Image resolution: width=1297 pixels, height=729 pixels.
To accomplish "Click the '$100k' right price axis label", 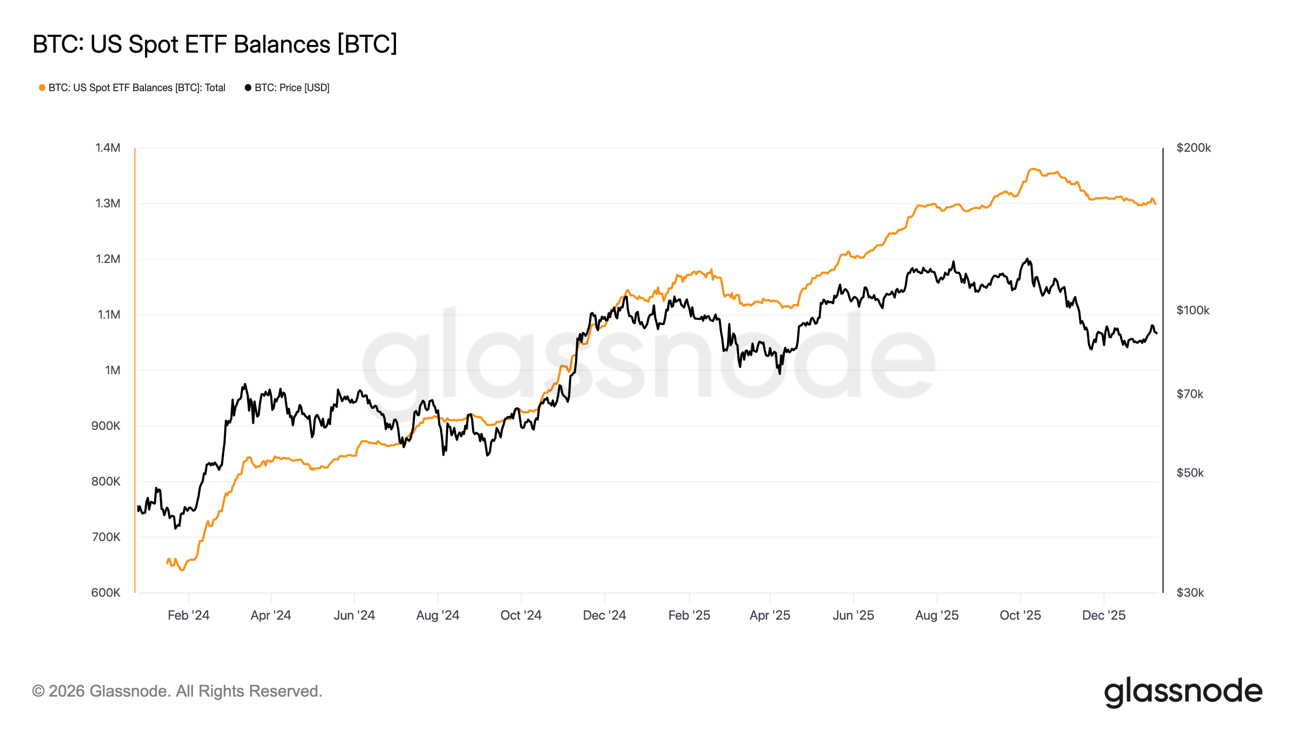I will [1193, 310].
